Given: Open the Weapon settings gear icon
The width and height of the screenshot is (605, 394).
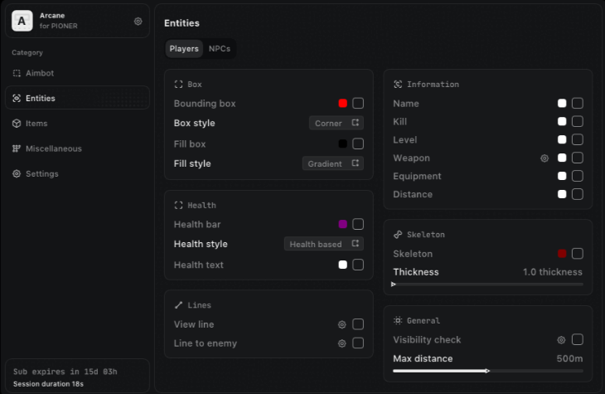Looking at the screenshot, I should coord(544,158).
